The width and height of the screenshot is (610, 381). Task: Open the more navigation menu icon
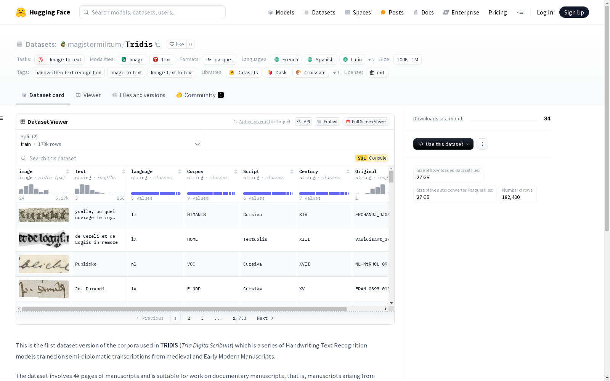tap(520, 12)
